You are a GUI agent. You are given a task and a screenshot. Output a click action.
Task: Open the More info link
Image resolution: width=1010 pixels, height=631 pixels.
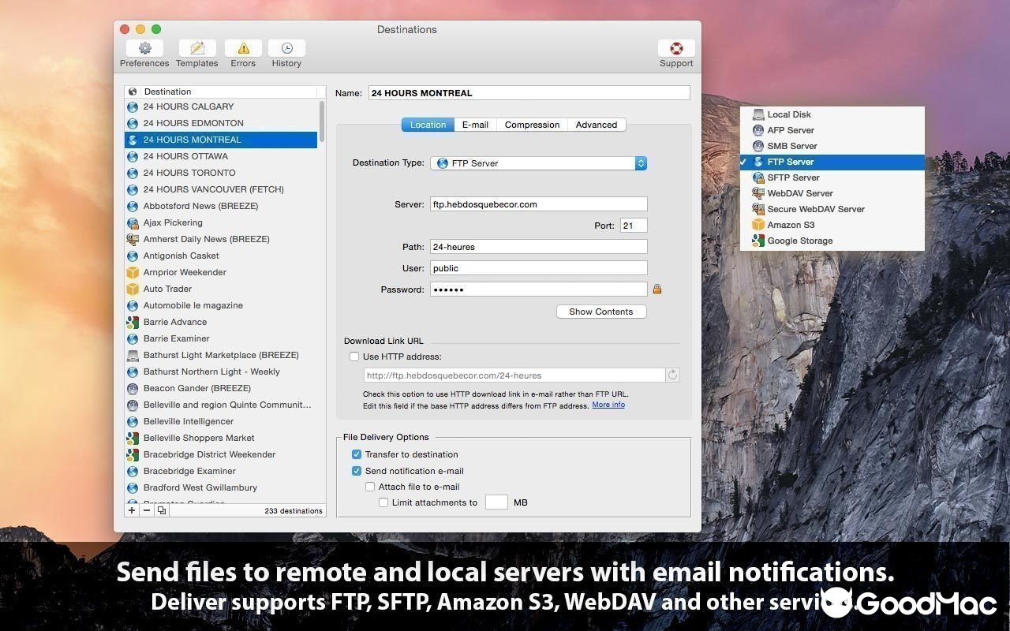click(607, 404)
